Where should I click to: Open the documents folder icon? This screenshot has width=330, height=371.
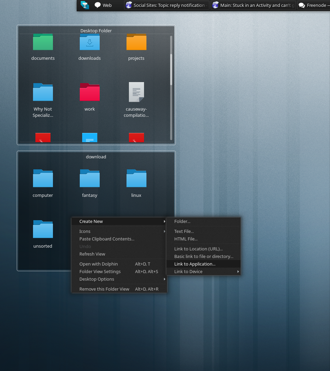pos(43,43)
